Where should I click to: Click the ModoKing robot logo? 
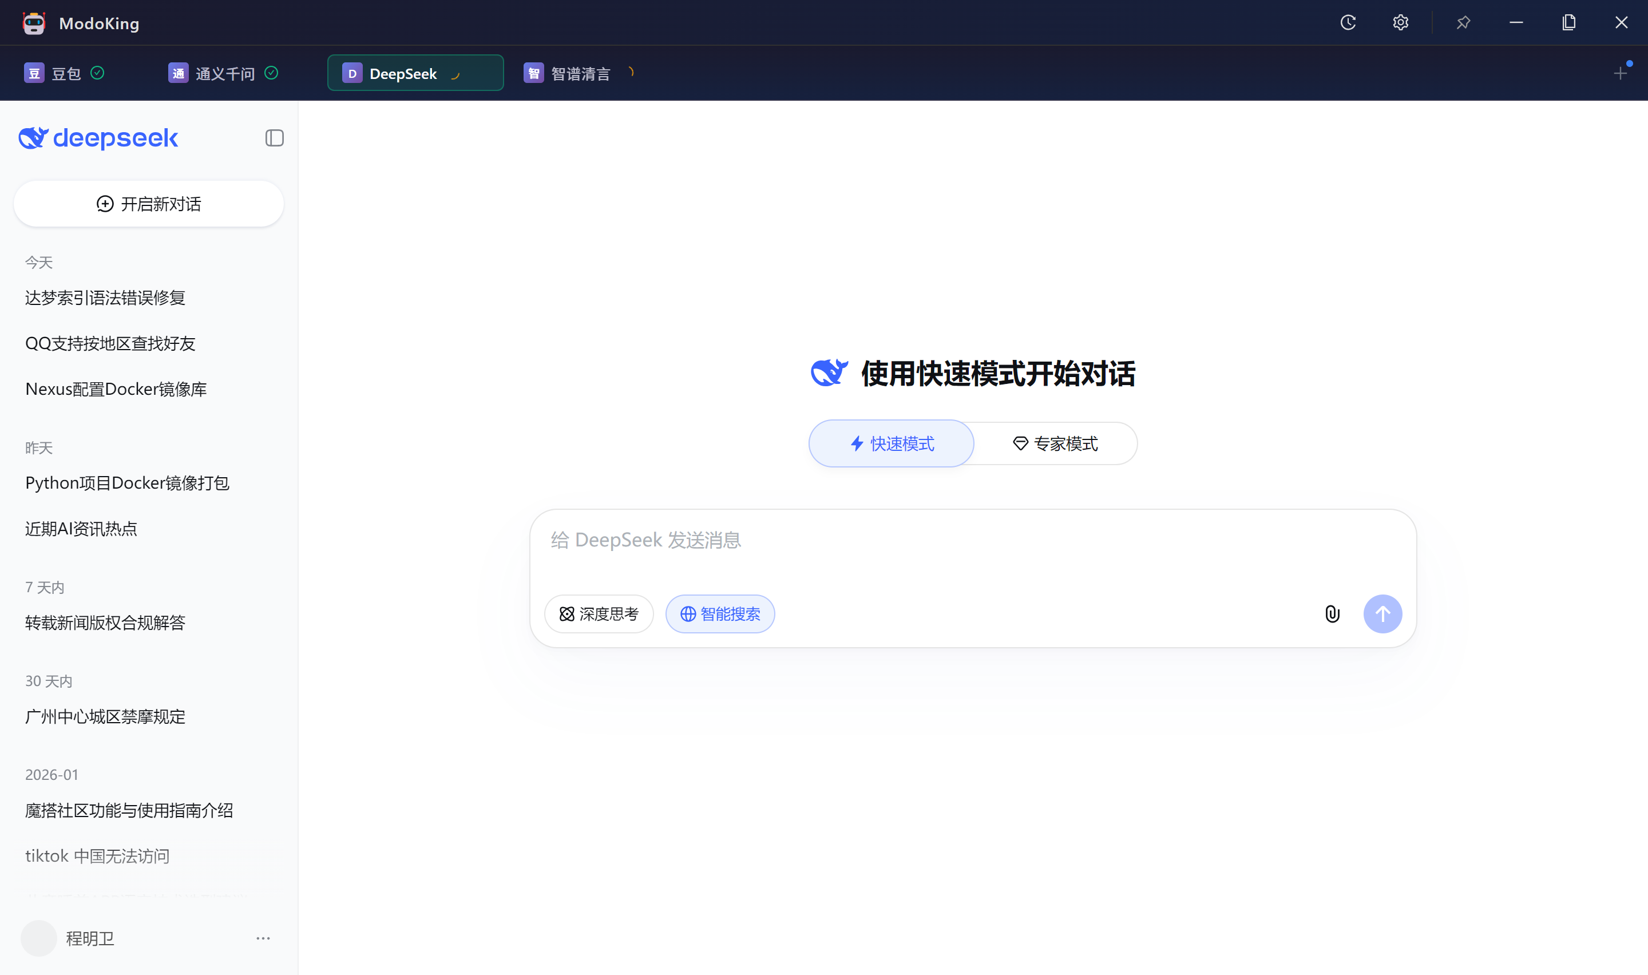(x=34, y=23)
